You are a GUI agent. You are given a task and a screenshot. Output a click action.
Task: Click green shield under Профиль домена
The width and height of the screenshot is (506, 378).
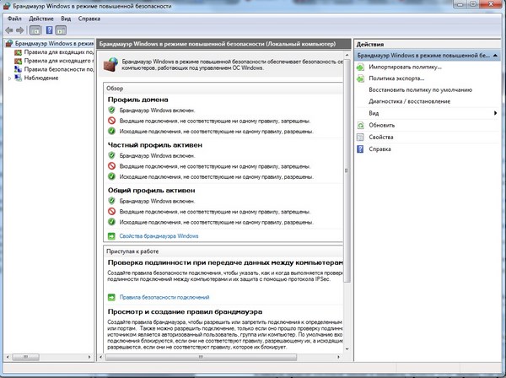point(111,110)
